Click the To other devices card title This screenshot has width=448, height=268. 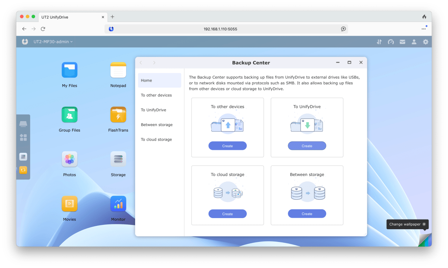[227, 107]
